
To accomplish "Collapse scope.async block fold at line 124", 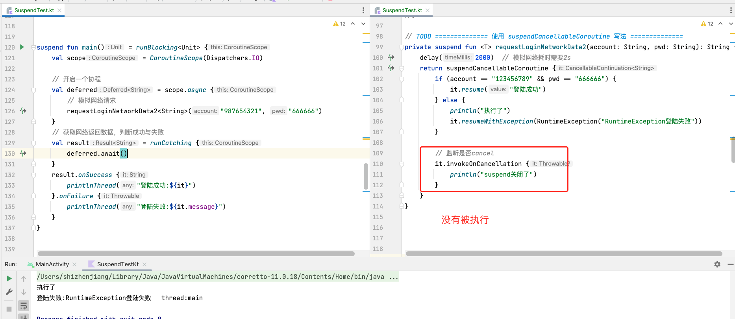I will 33,90.
